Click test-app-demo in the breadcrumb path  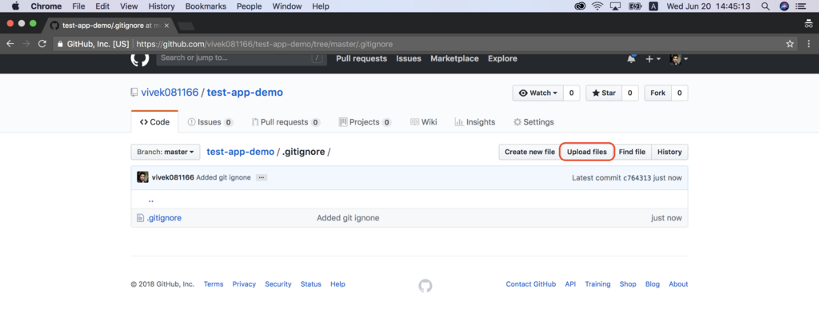pos(240,152)
